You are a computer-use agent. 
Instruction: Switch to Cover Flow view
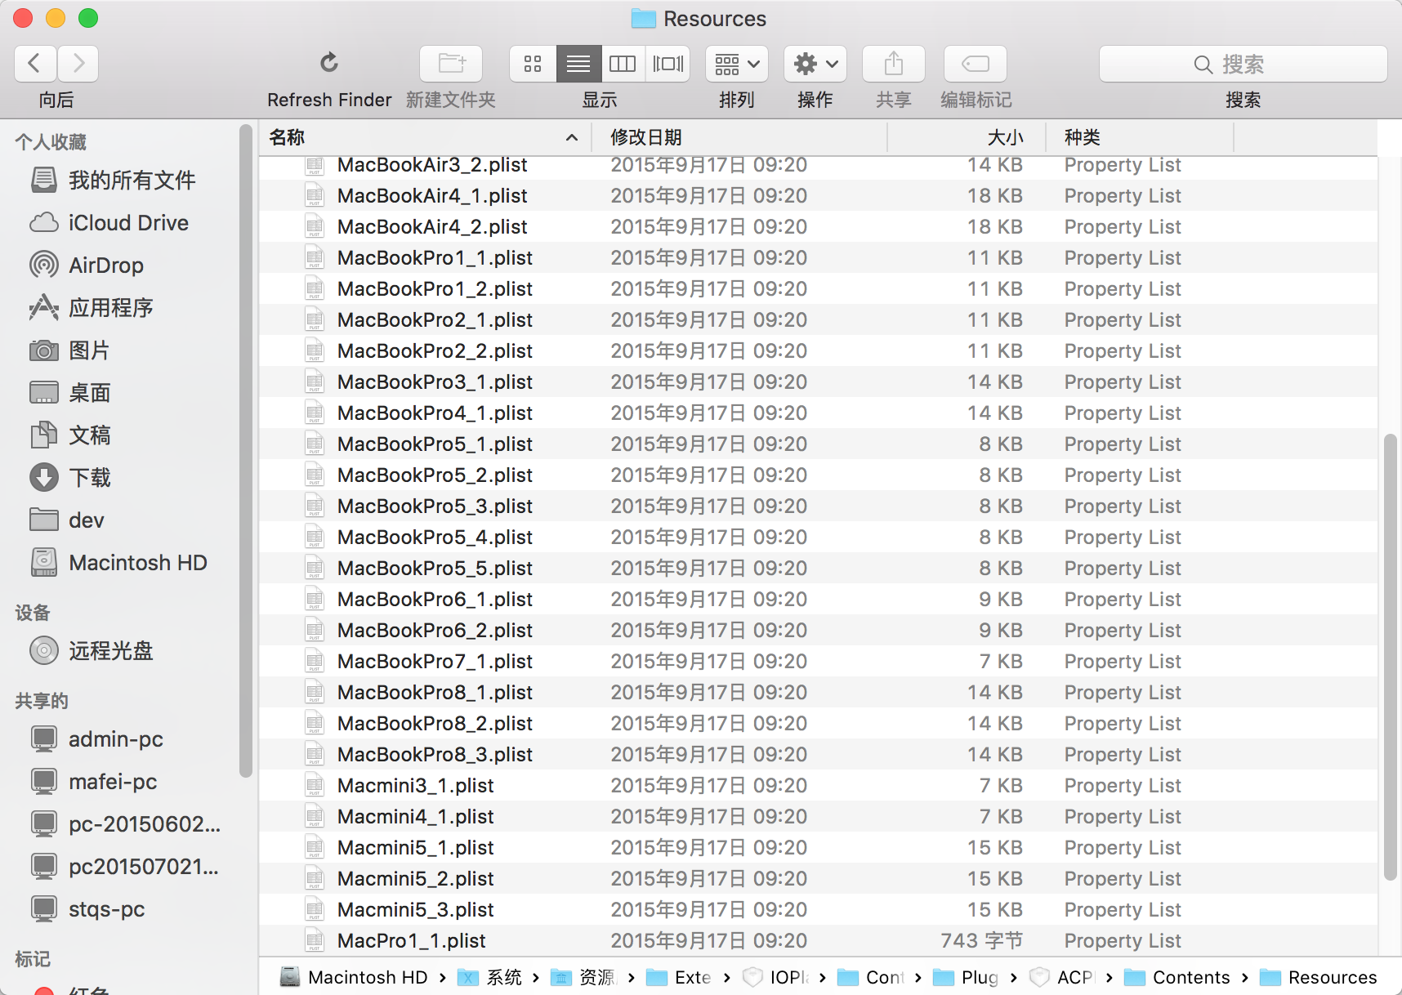pos(668,64)
